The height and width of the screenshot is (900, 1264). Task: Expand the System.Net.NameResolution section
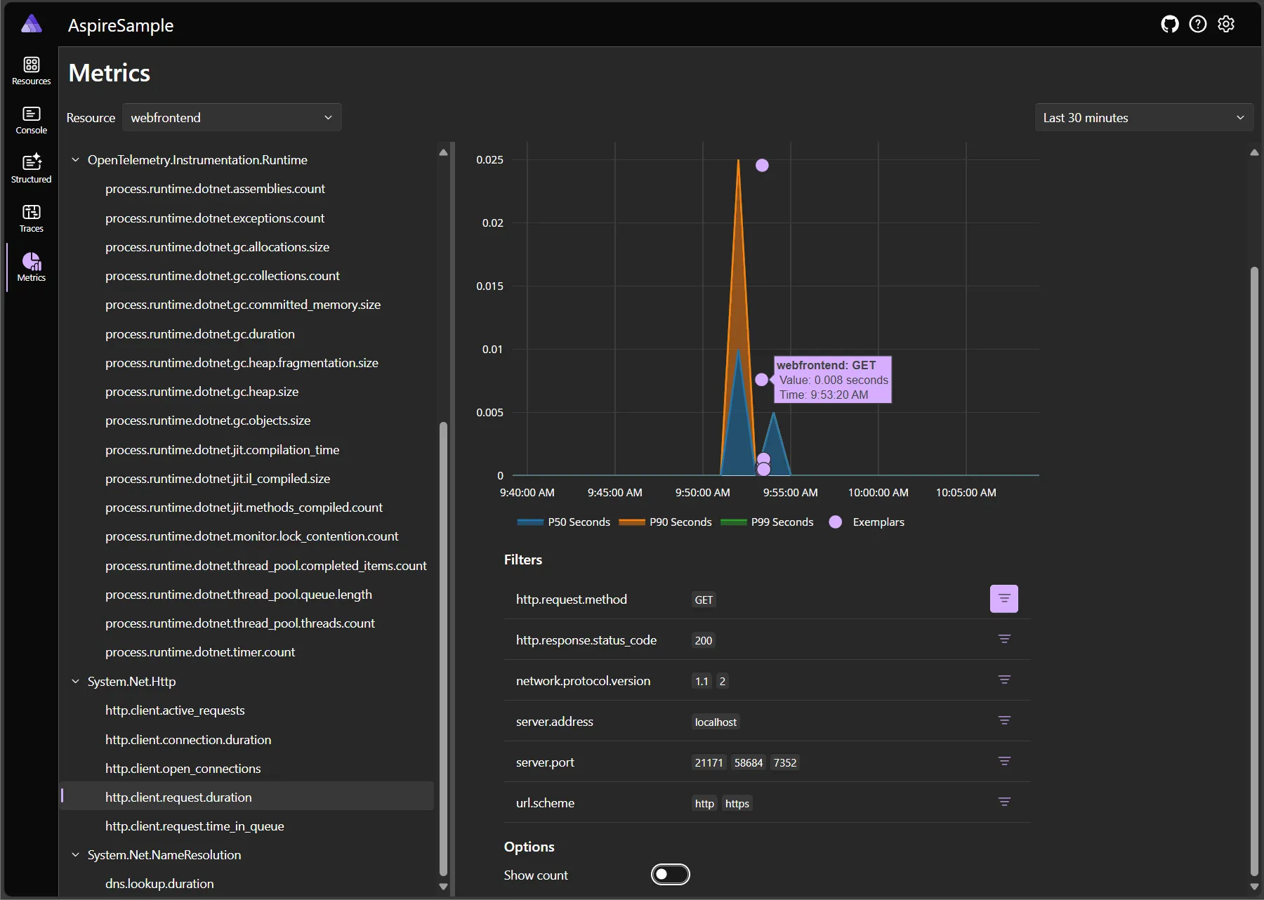pos(75,854)
